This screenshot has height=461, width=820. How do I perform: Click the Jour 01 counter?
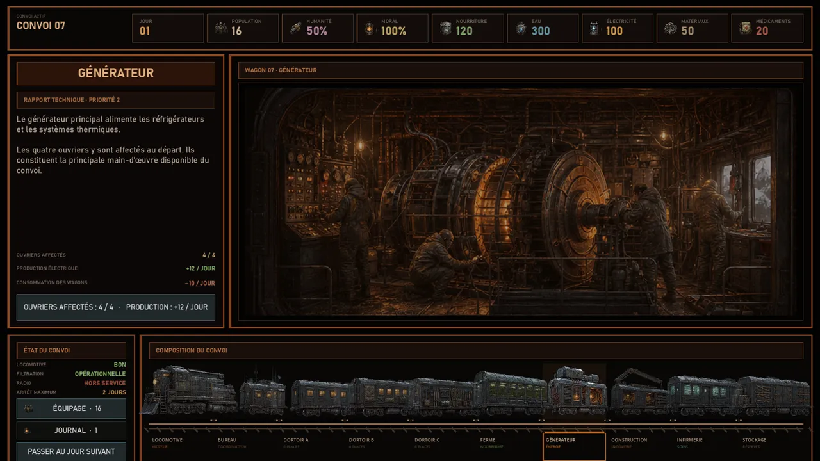(168, 28)
